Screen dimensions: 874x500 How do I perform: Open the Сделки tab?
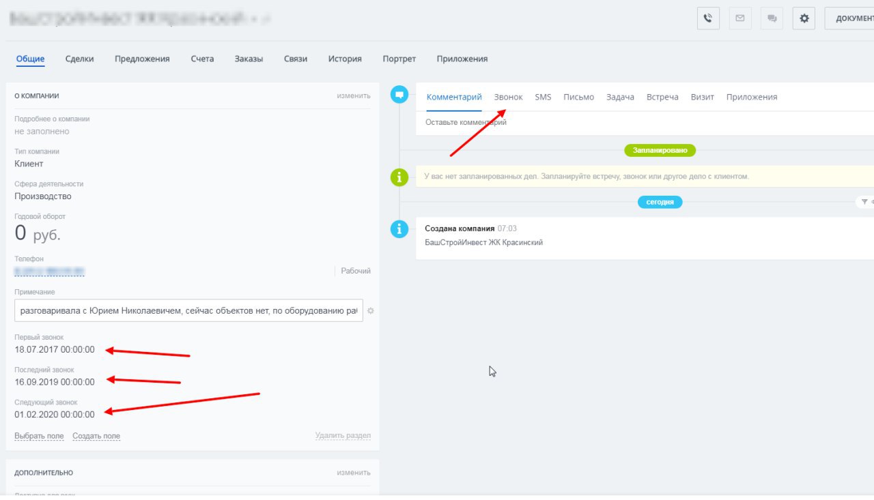79,59
